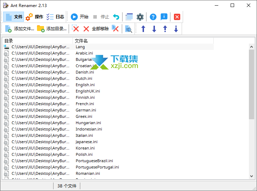This screenshot has height=191, width=257.
Task: Click scrollbar up arrow
Action: pyautogui.click(x=251, y=47)
